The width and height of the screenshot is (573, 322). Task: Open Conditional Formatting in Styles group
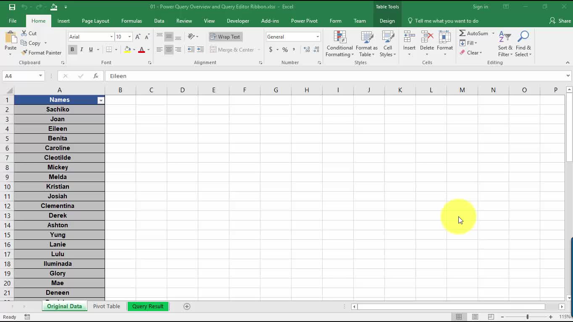tap(339, 44)
